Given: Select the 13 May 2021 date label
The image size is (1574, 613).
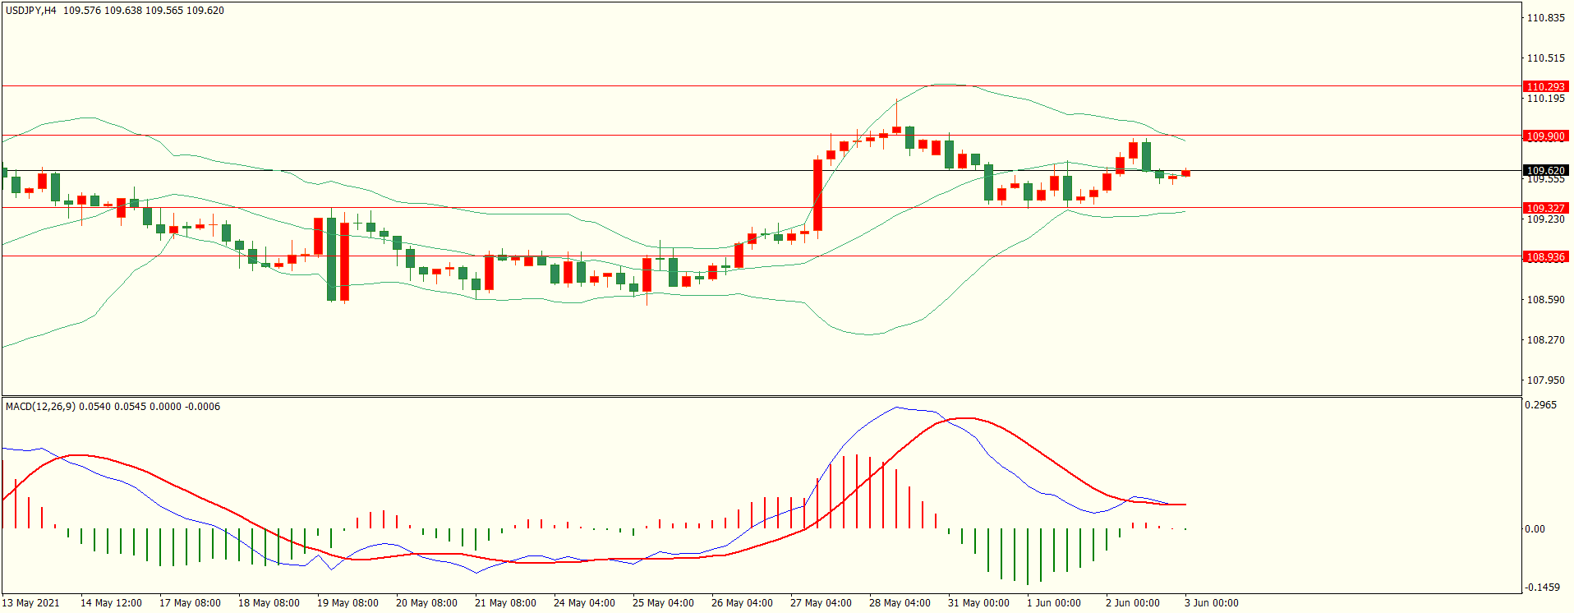Looking at the screenshot, I should (x=31, y=603).
